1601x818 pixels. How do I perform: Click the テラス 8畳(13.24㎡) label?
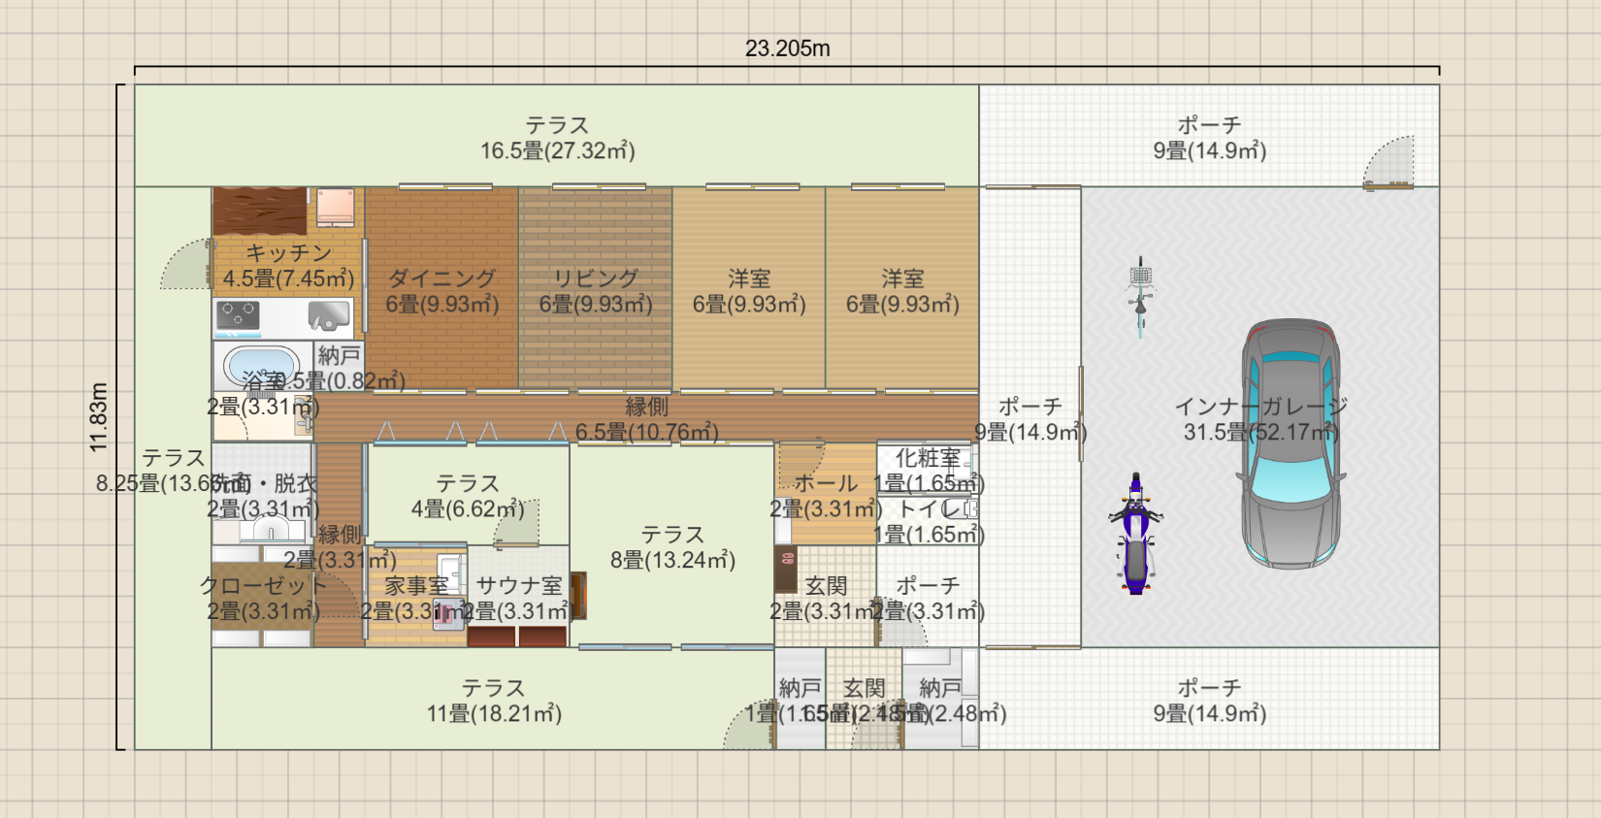pyautogui.click(x=672, y=547)
